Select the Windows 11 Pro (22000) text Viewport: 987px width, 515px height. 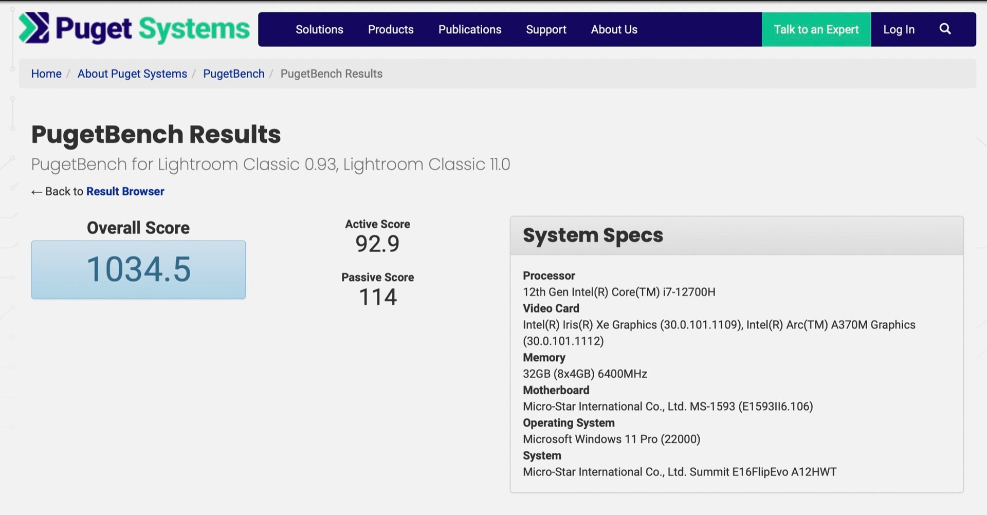[612, 439]
